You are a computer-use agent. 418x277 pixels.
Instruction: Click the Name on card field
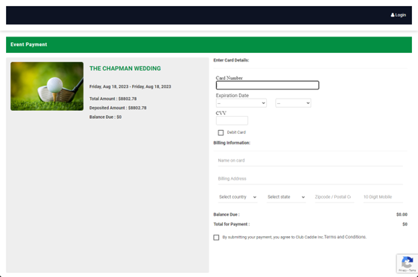(x=310, y=160)
